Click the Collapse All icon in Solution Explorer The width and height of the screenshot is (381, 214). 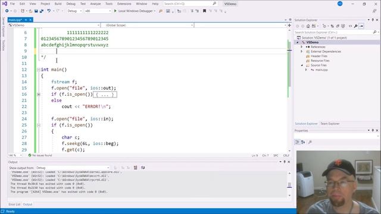pyautogui.click(x=338, y=26)
